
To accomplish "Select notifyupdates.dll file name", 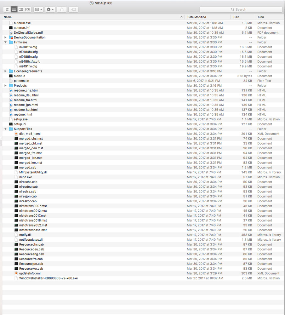I will coord(31,240).
